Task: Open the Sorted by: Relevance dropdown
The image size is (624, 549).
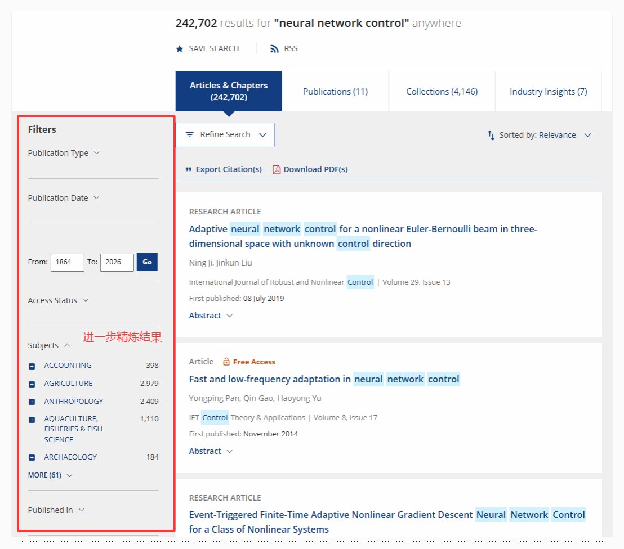Action: (x=539, y=135)
